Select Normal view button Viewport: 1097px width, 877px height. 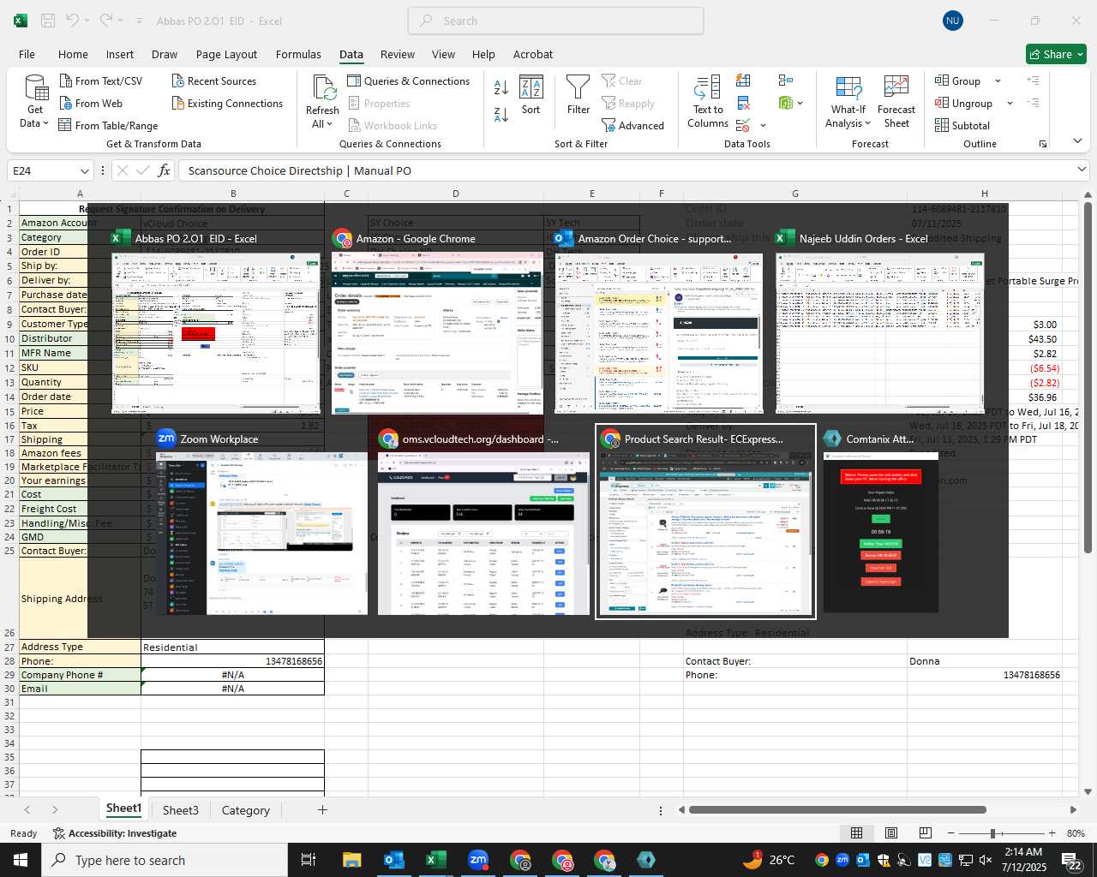pos(856,833)
